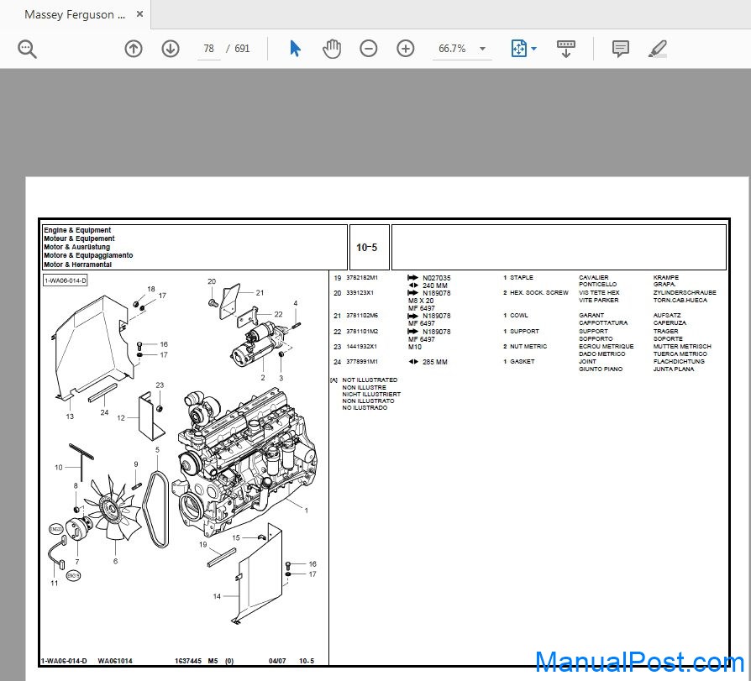This screenshot has width=751, height=681.
Task: Click part number 3781101M2
Action: click(362, 332)
